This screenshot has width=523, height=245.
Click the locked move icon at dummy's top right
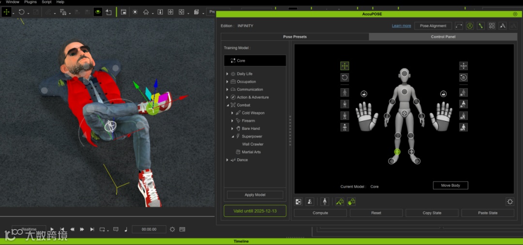pos(463,66)
